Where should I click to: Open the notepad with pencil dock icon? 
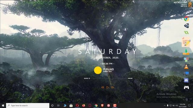pos(186,42)
